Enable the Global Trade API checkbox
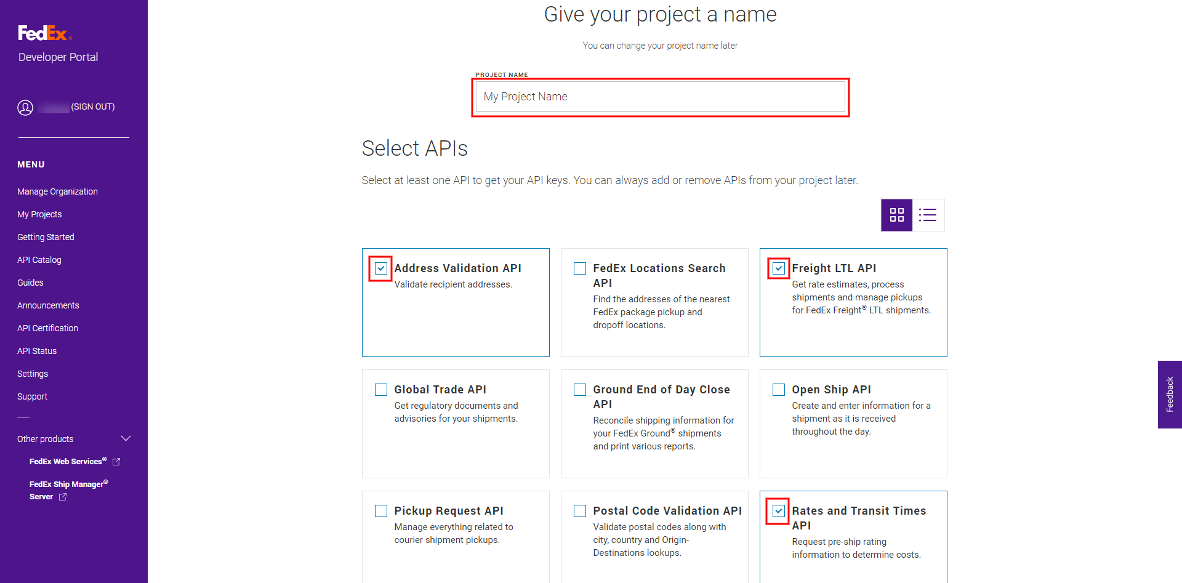This screenshot has width=1182, height=583. point(381,390)
